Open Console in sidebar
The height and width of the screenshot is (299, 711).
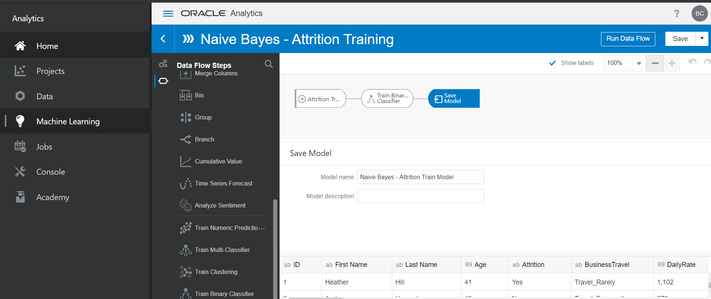[75, 172]
